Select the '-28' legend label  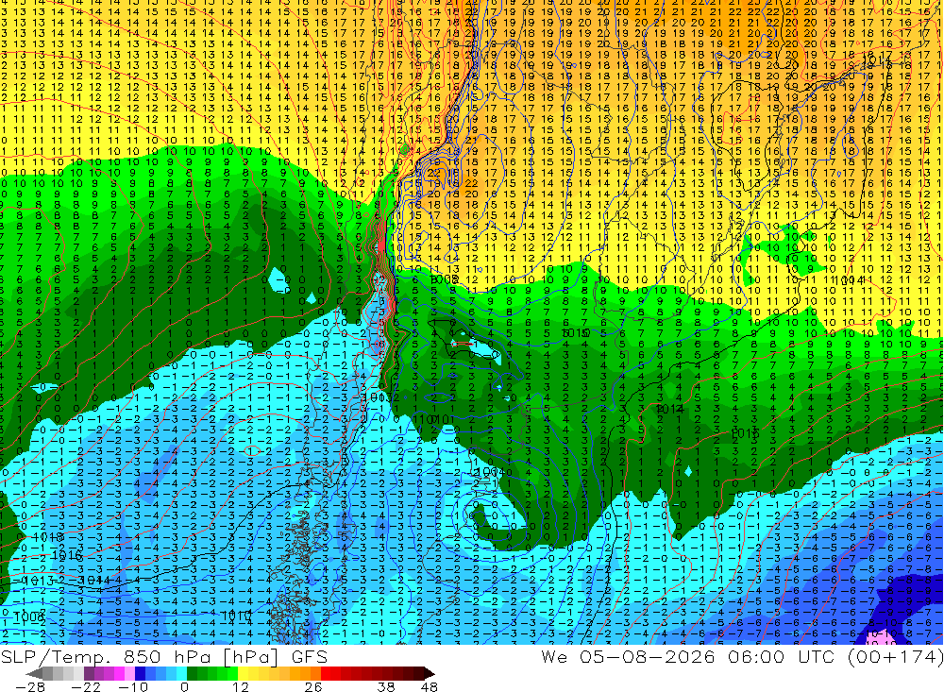[x=30, y=686]
